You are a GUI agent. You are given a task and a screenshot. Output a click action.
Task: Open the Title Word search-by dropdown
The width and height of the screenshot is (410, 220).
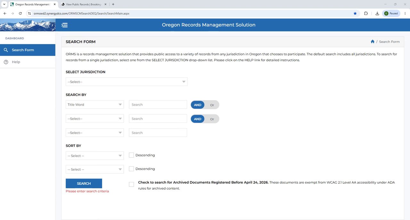[x=95, y=105]
